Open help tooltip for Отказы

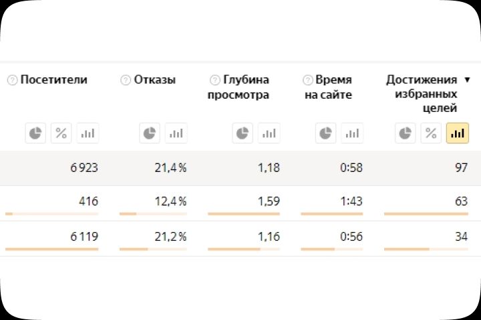(x=126, y=80)
